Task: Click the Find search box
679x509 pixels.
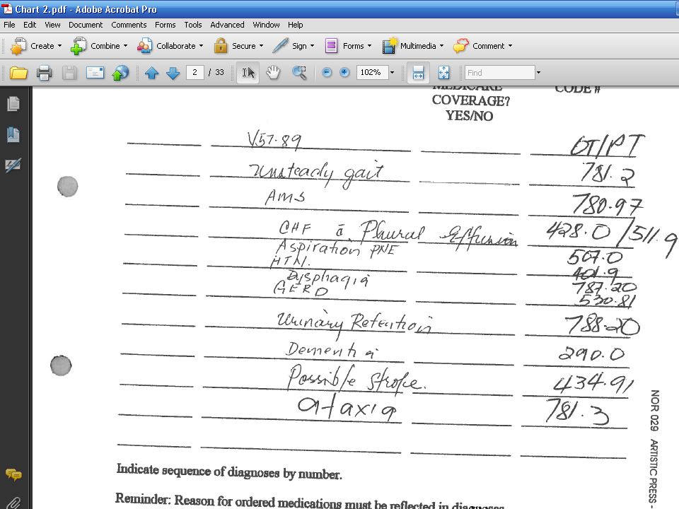Action: click(500, 72)
